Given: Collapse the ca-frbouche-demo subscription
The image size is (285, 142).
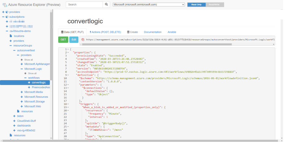Looking at the screenshot, I should 7,31.
